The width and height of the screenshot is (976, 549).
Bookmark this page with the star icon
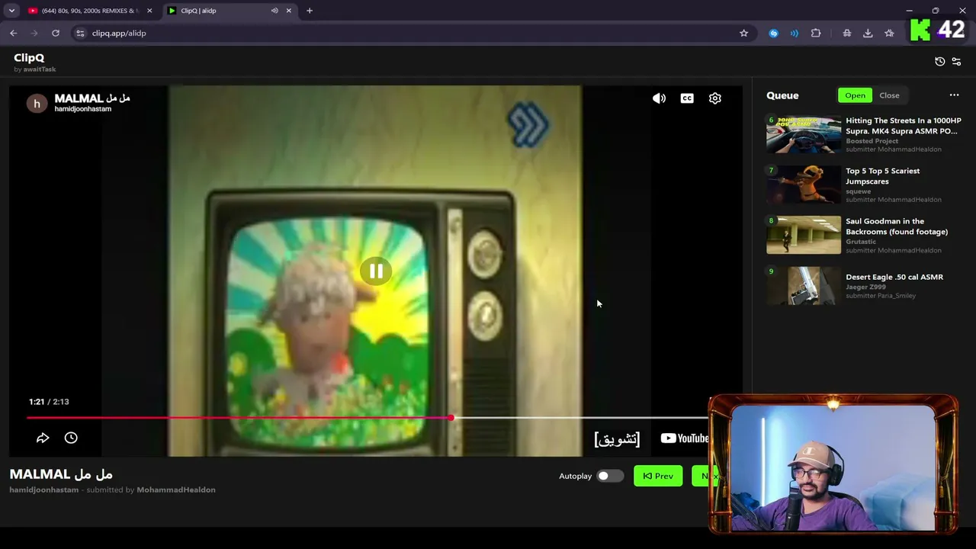(743, 33)
